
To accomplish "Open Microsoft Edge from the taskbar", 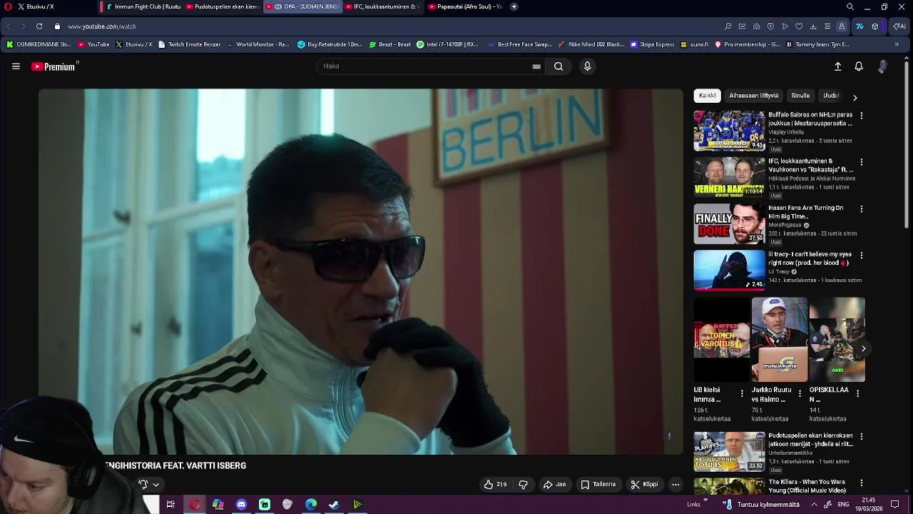I will point(311,505).
